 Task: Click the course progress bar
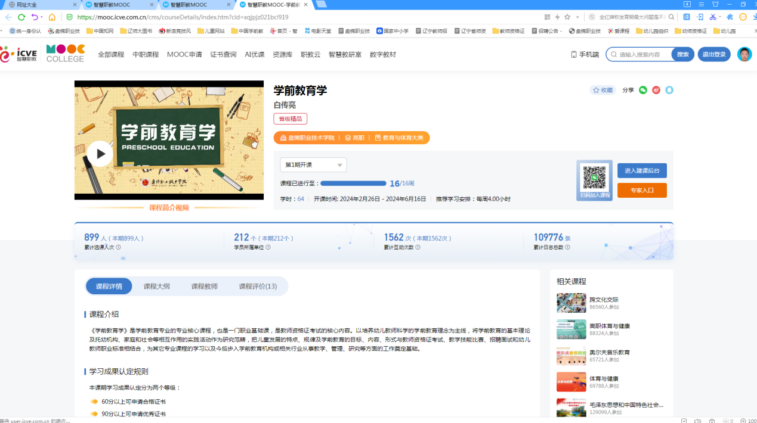[353, 183]
